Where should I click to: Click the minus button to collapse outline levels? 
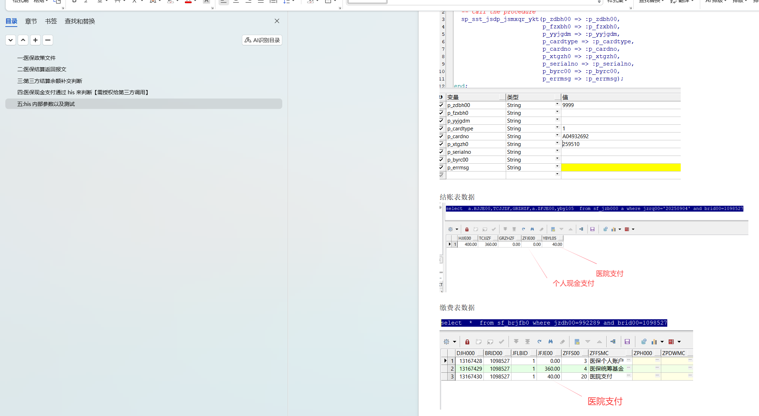[x=48, y=40]
